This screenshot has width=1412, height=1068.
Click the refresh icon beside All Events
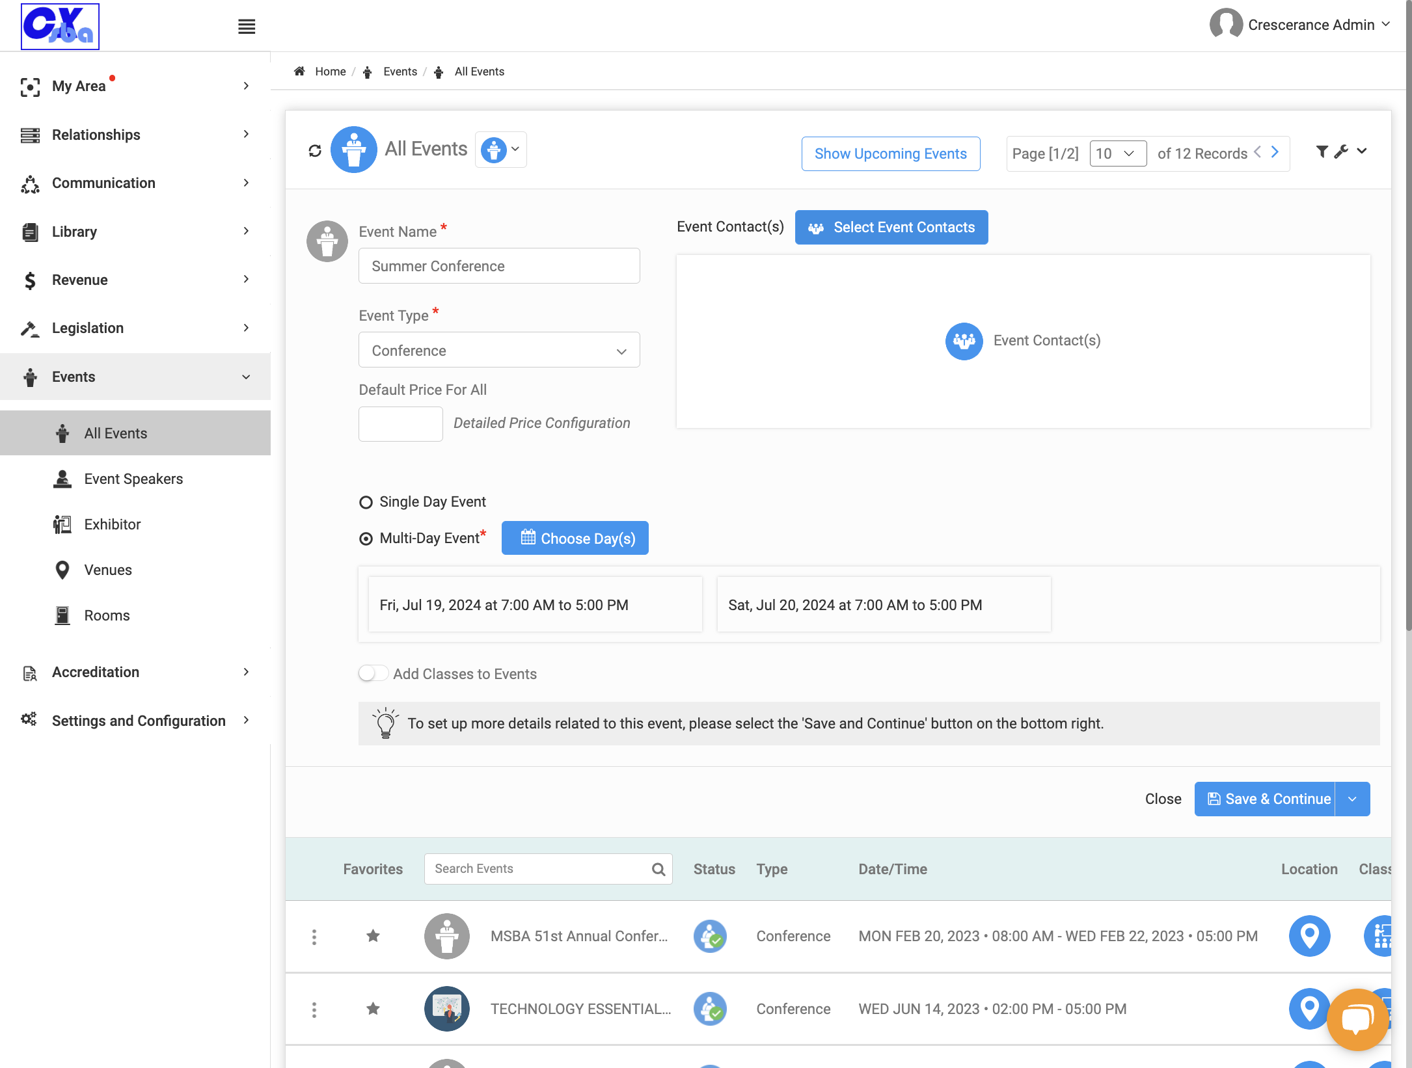click(x=315, y=151)
